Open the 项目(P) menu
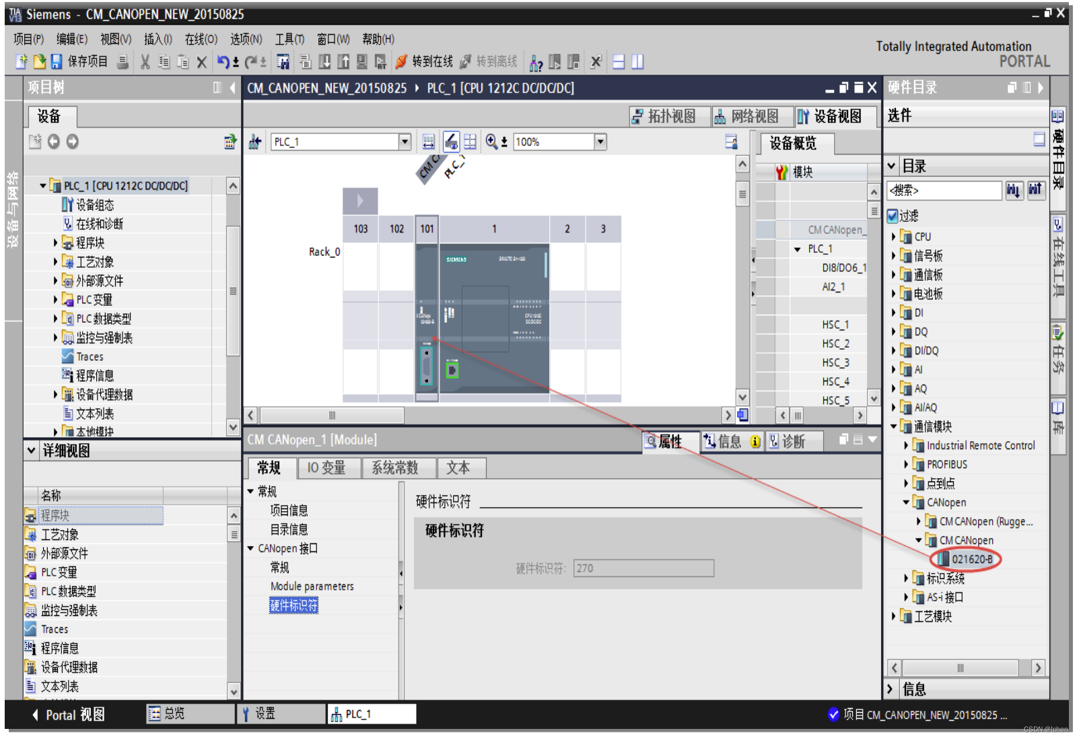This screenshot has width=1079, height=739. click(x=28, y=39)
